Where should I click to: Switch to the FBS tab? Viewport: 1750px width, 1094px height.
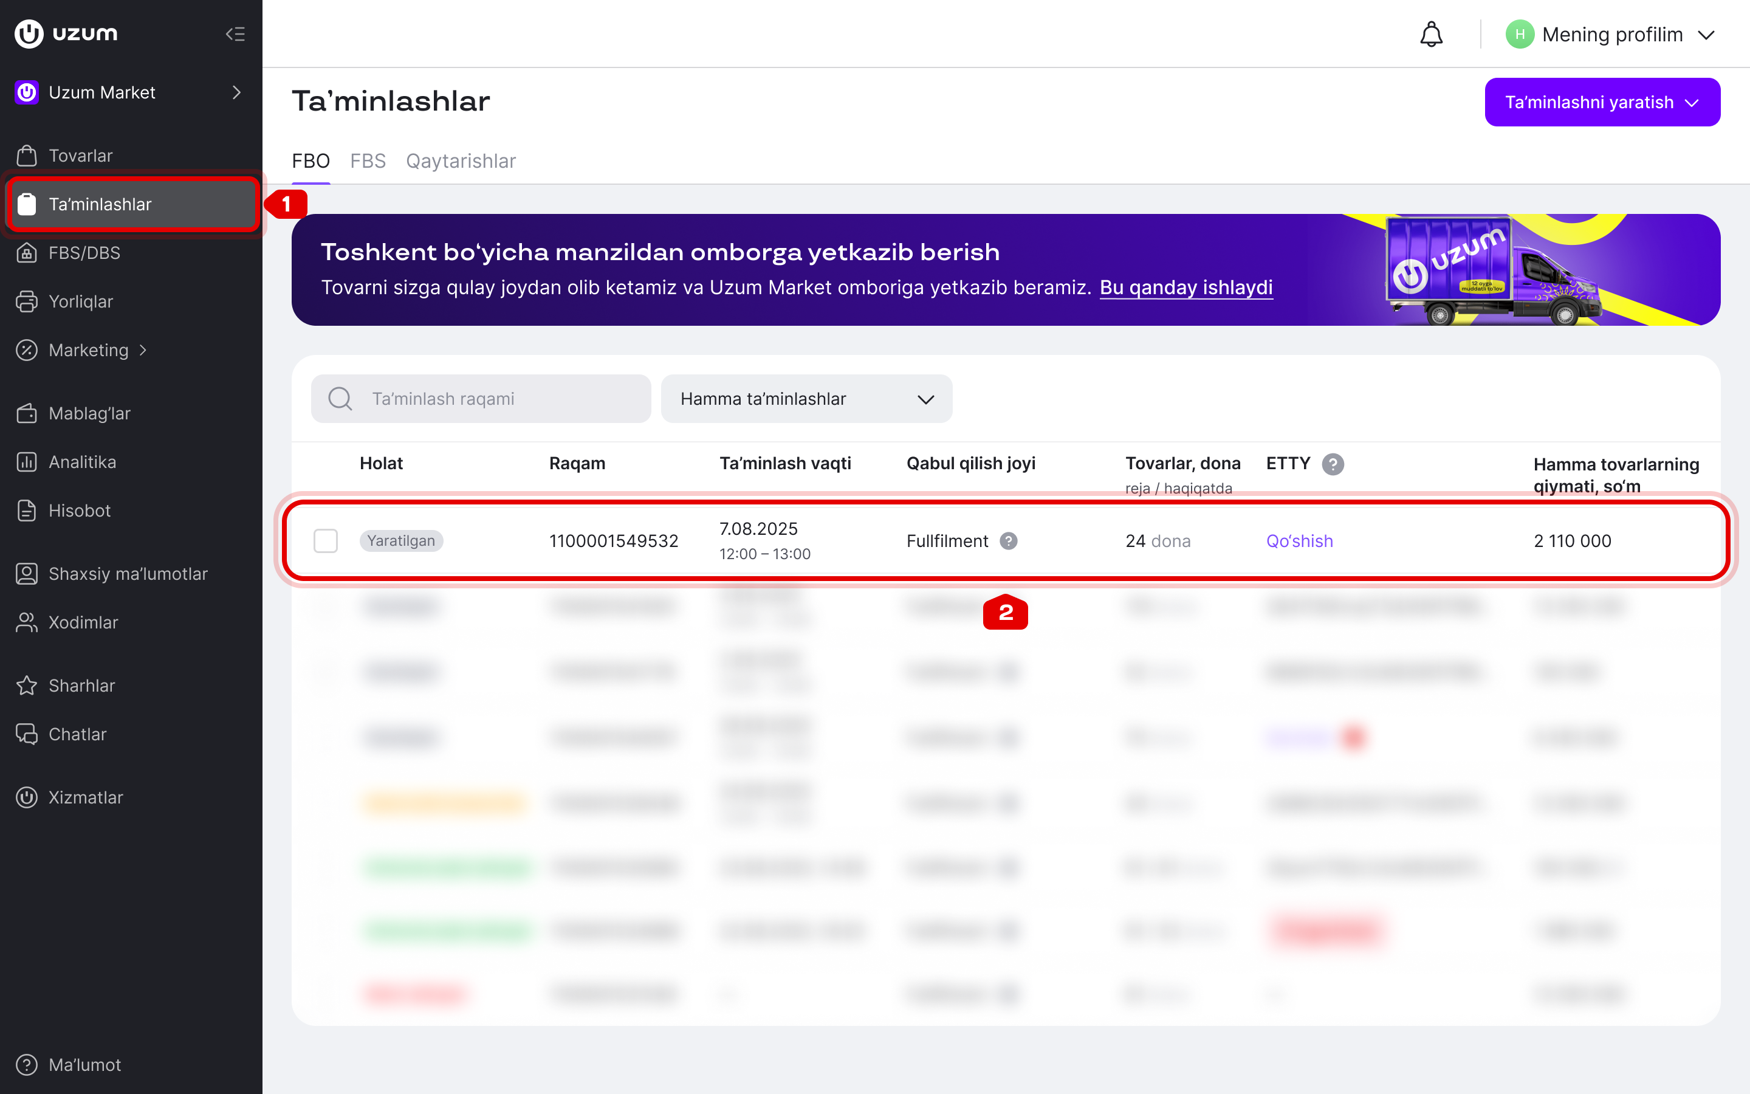tap(368, 160)
